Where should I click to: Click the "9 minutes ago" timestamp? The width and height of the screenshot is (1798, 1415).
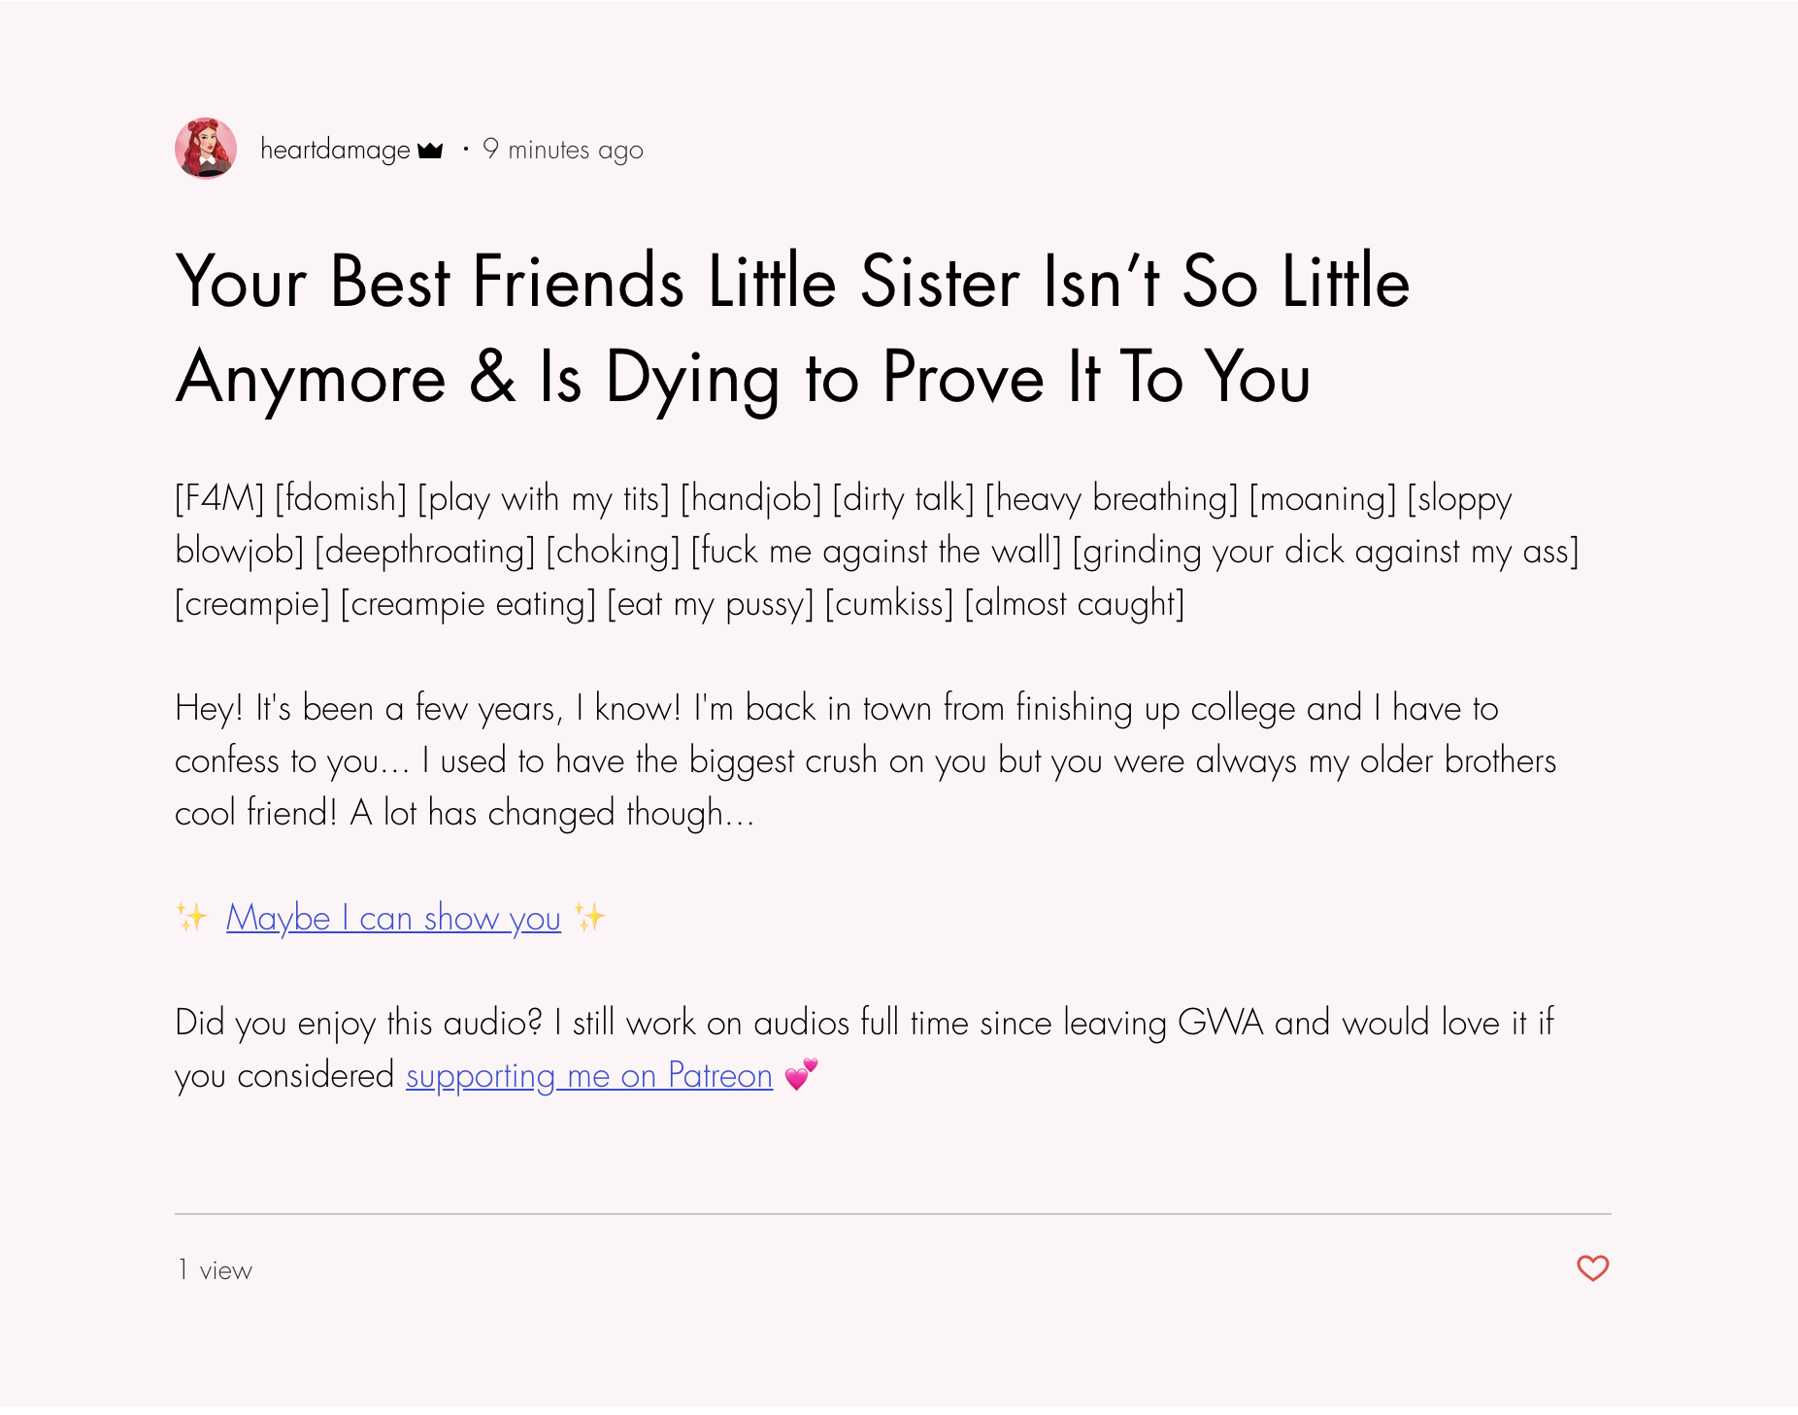(563, 150)
